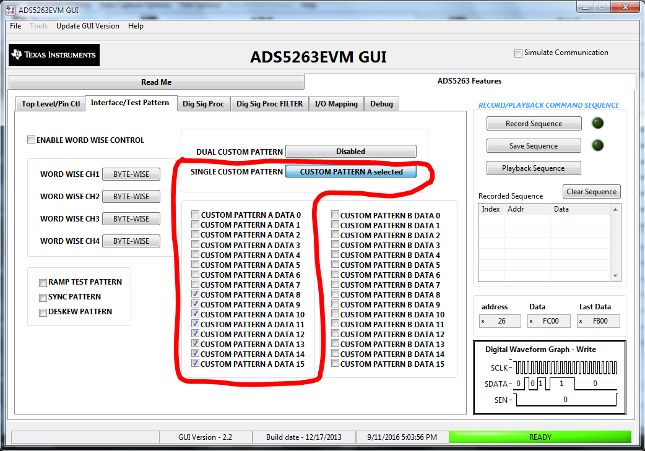This screenshot has width=645, height=451.
Task: Click the Data field radix x indicator
Action: (532, 321)
